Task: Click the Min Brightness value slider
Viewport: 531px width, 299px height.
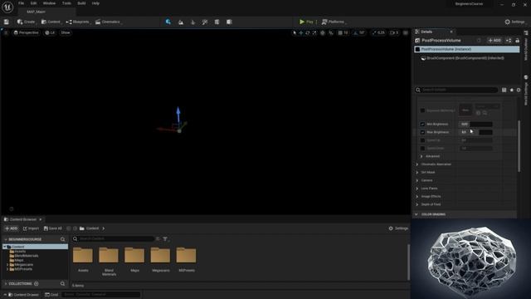Action: click(x=475, y=124)
